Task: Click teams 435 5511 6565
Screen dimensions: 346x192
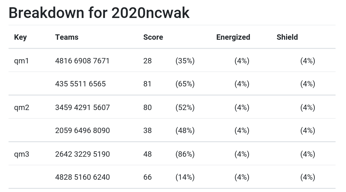Action: point(81,84)
